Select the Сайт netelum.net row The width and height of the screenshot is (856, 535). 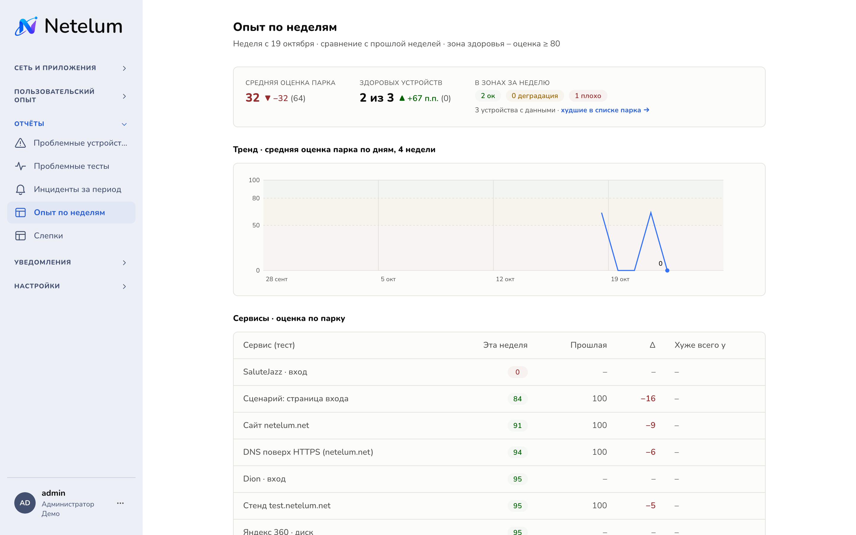coord(499,425)
